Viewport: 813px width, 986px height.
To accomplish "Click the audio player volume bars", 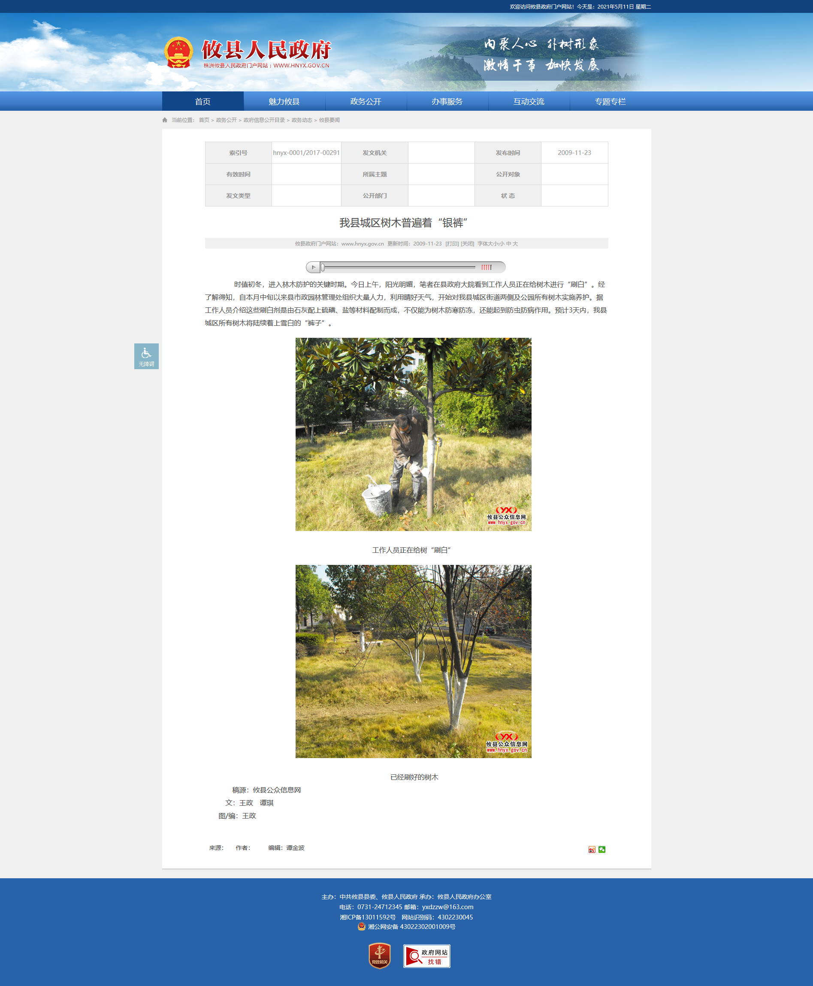I will [x=487, y=267].
